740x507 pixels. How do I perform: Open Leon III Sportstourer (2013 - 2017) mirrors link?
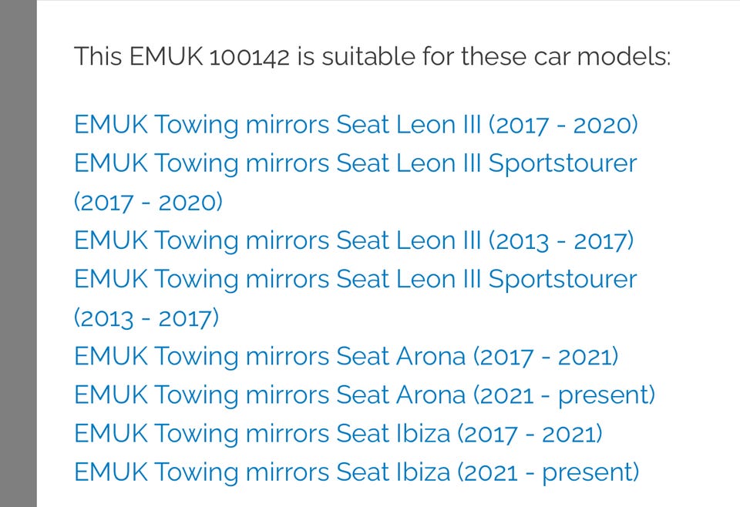355,279
